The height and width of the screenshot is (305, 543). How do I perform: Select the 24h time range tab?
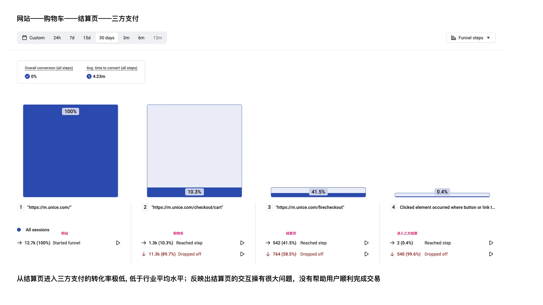[x=57, y=38]
